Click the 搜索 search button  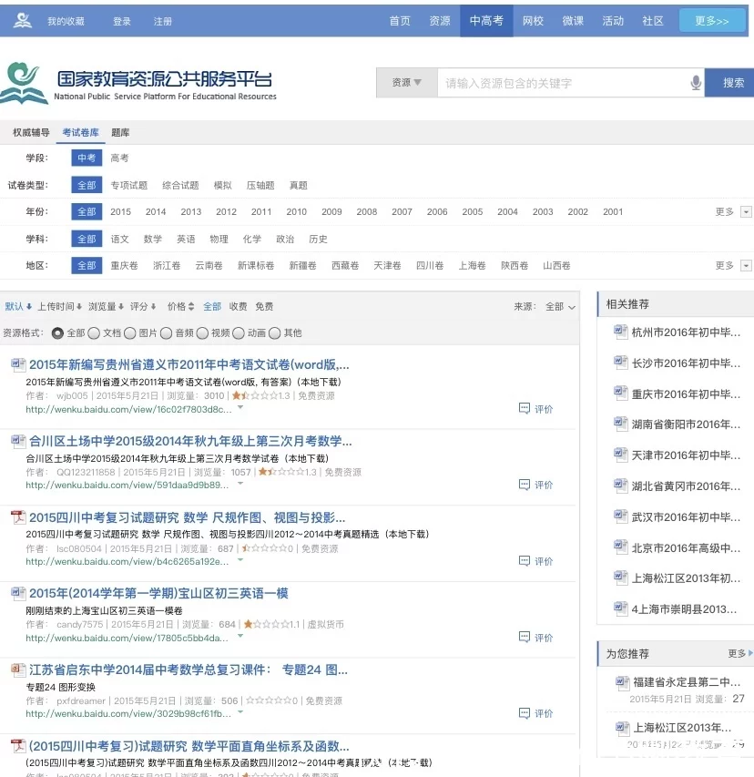click(x=732, y=83)
